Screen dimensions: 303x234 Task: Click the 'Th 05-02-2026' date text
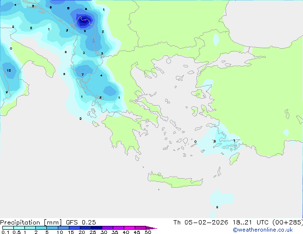click(x=201, y=223)
